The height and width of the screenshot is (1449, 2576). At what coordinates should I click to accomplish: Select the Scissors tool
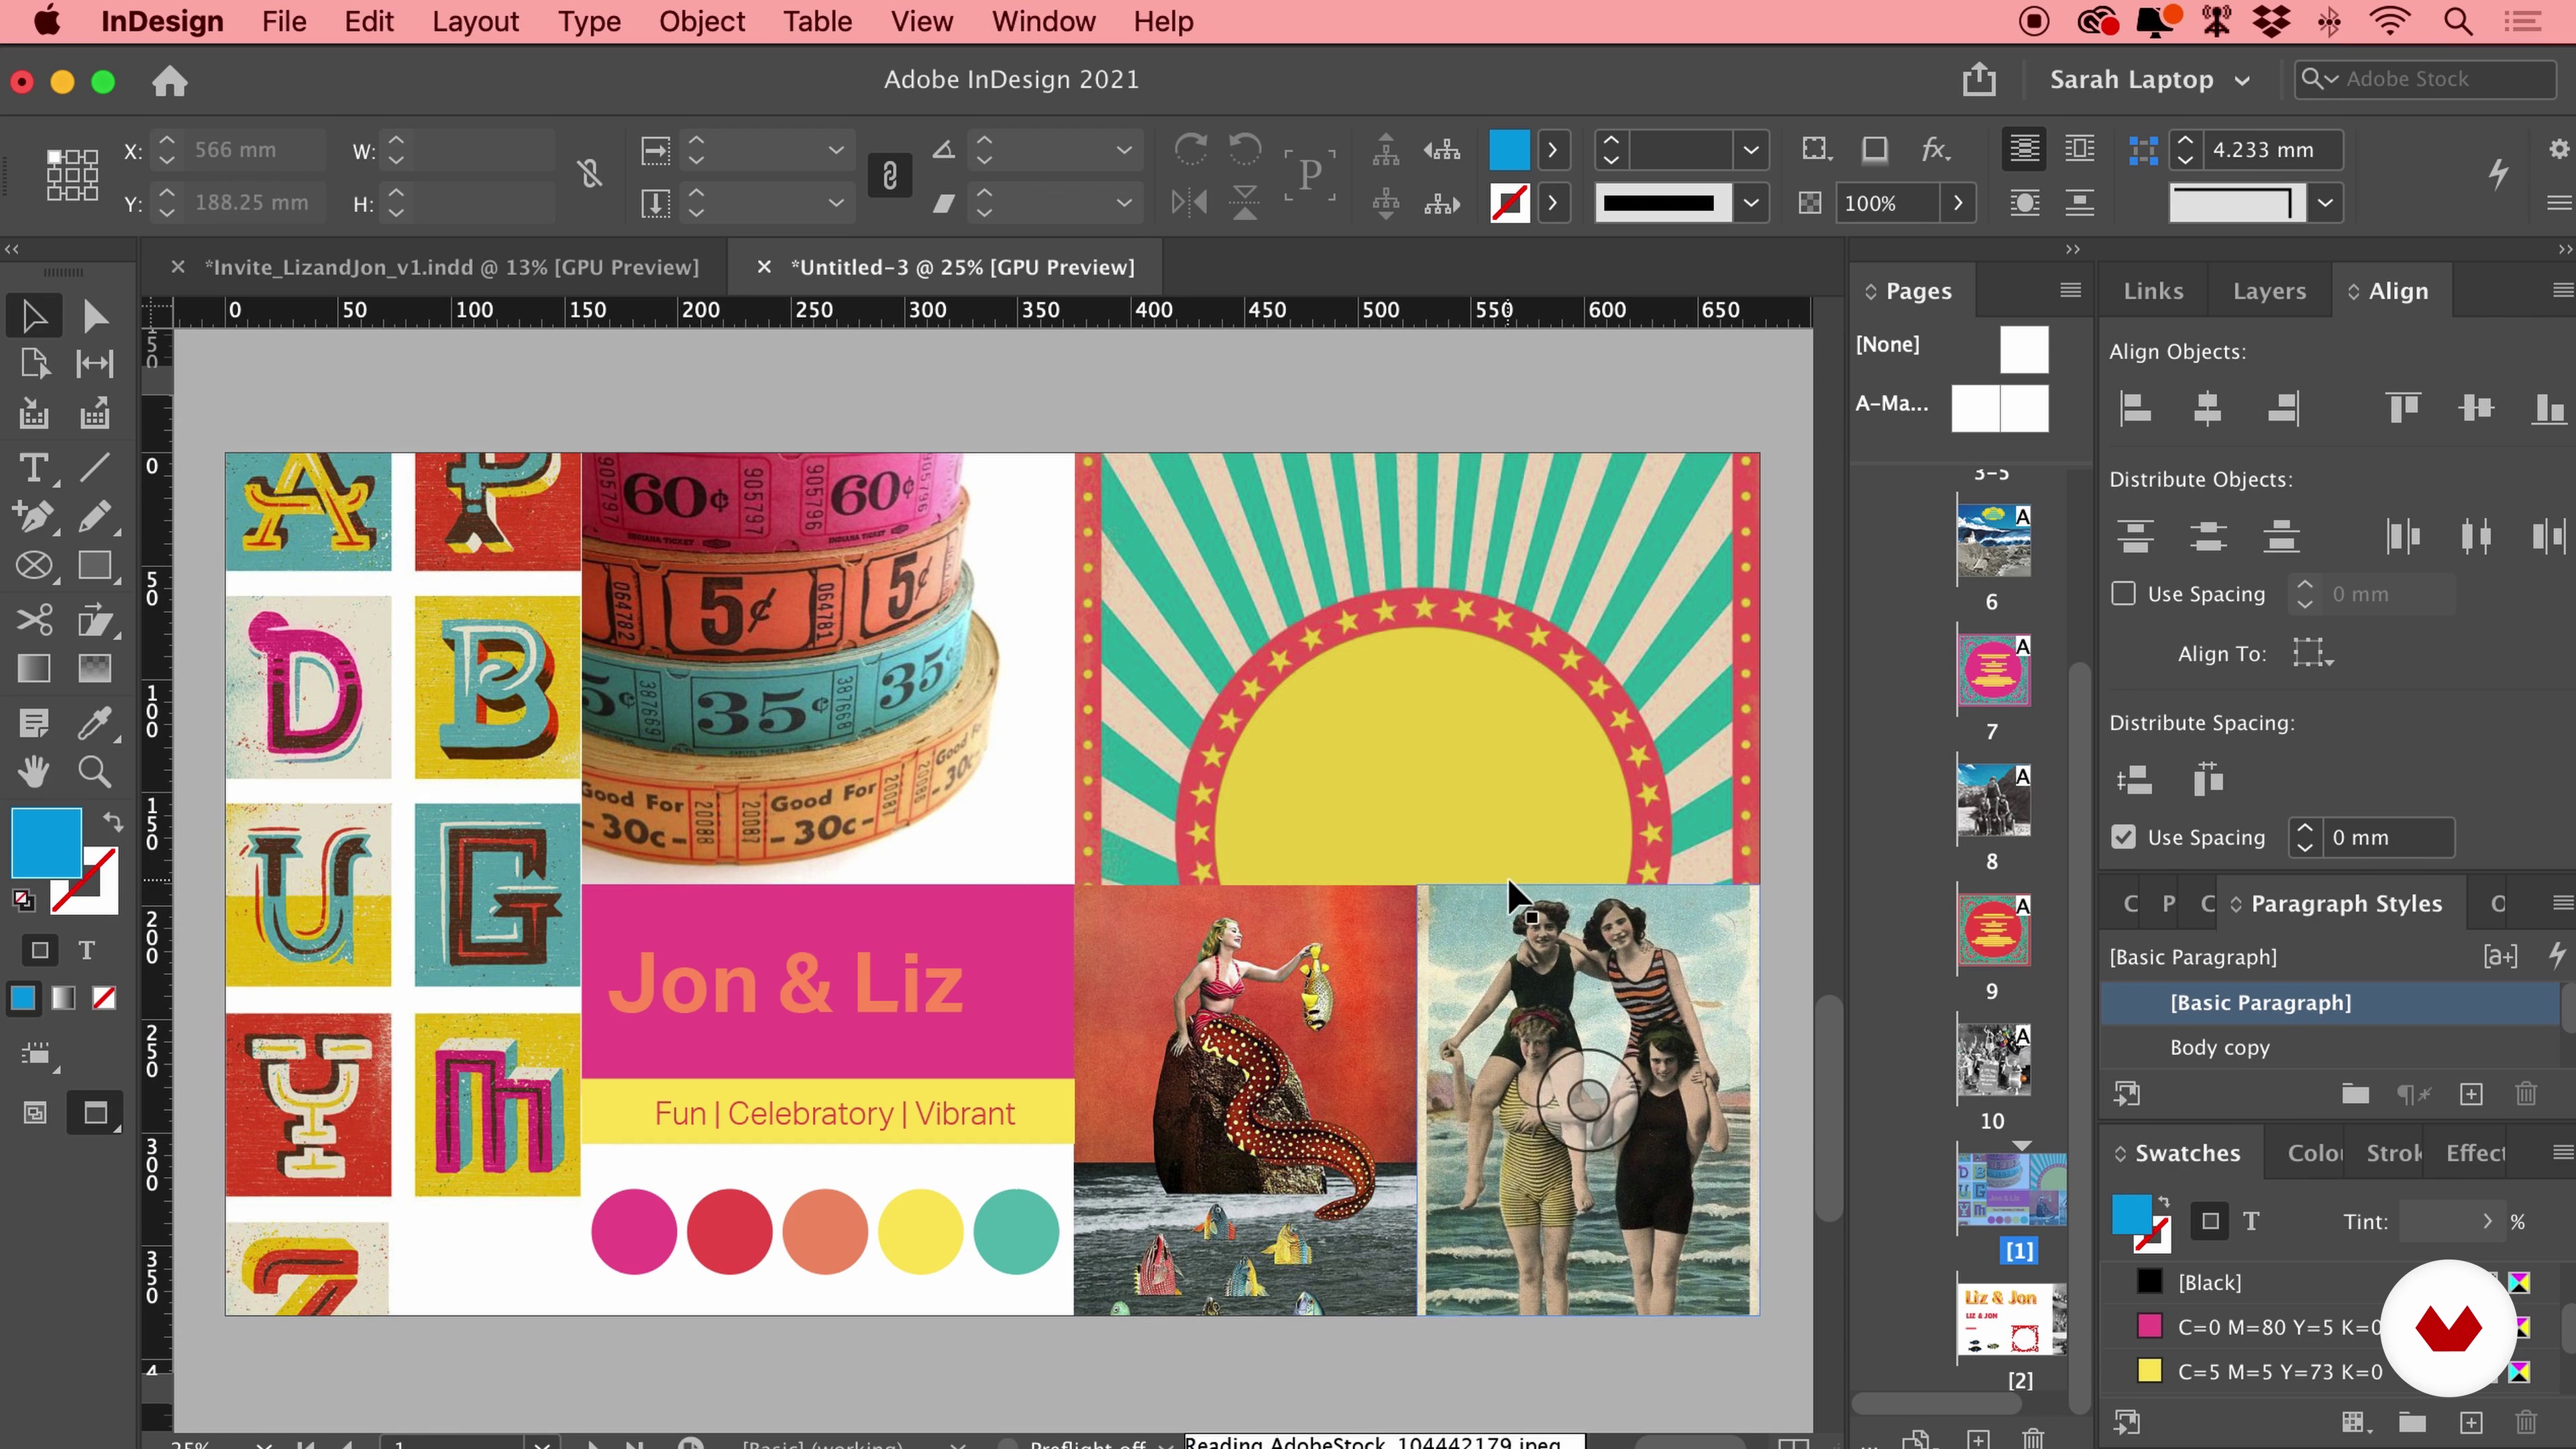point(34,620)
